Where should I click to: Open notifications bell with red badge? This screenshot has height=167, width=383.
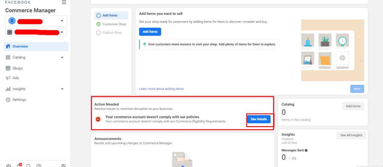point(19,165)
